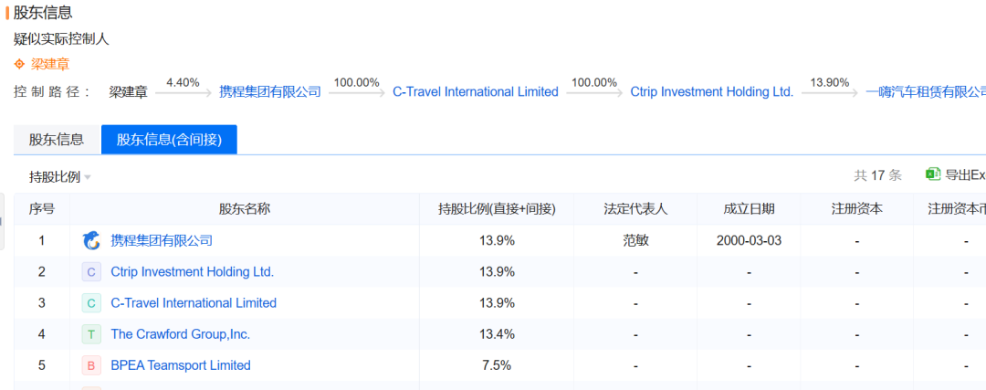Click the 13.4% holding ratio cell
Viewport: 986px width, 390px height.
point(497,334)
